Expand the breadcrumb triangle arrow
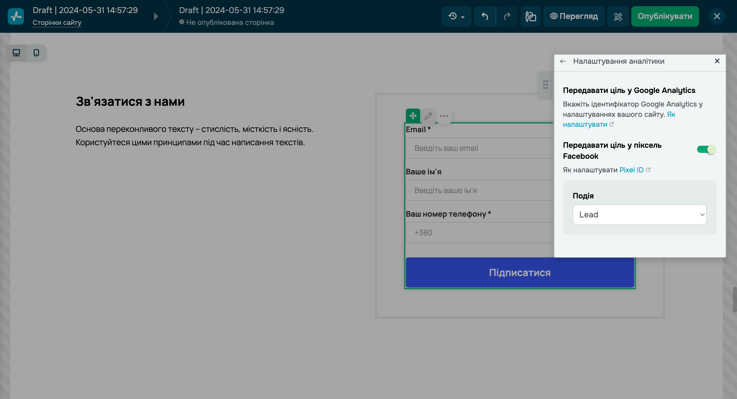Screen dimensions: 737x399 pos(156,16)
